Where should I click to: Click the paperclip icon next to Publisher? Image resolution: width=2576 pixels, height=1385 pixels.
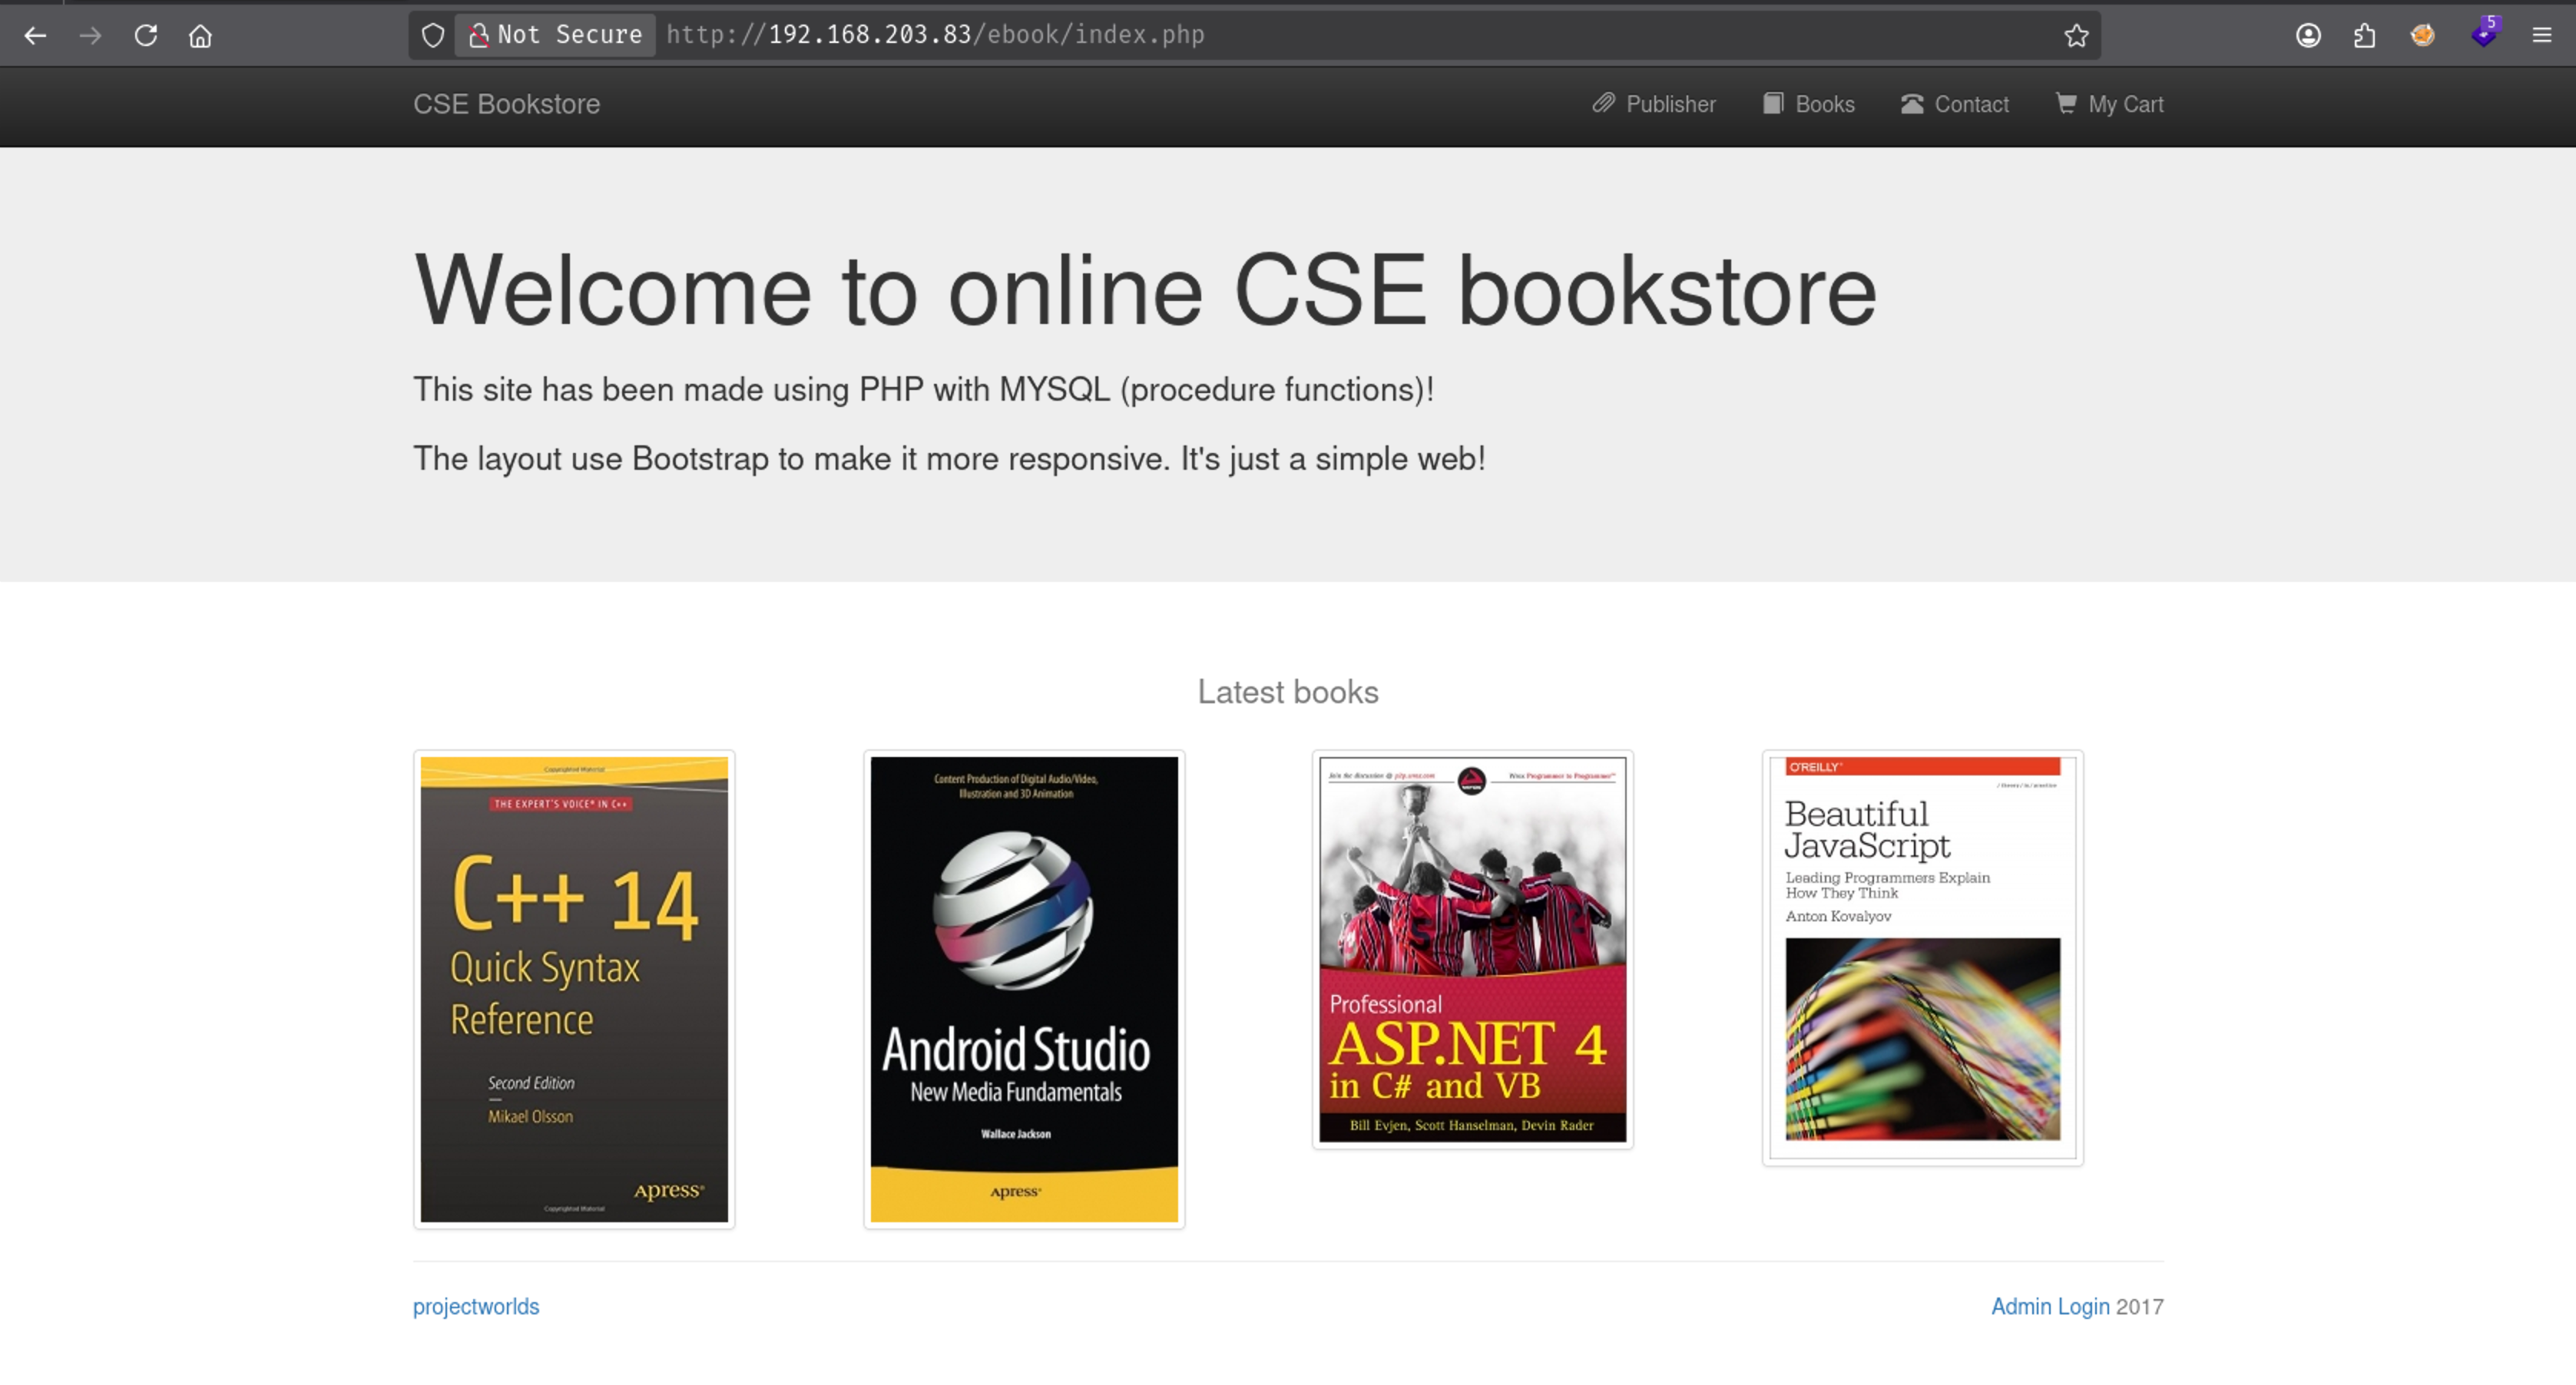coord(1603,103)
